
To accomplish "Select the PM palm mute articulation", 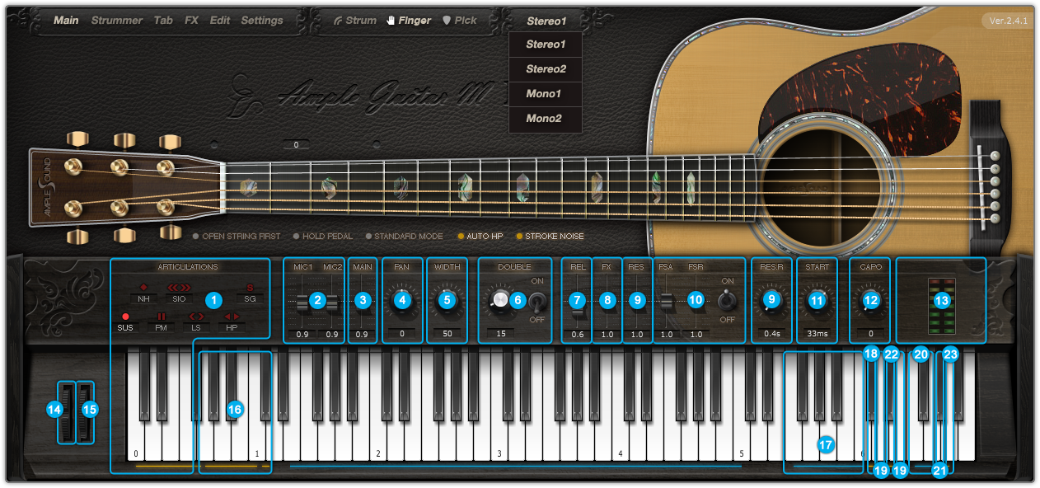I will [x=161, y=322].
